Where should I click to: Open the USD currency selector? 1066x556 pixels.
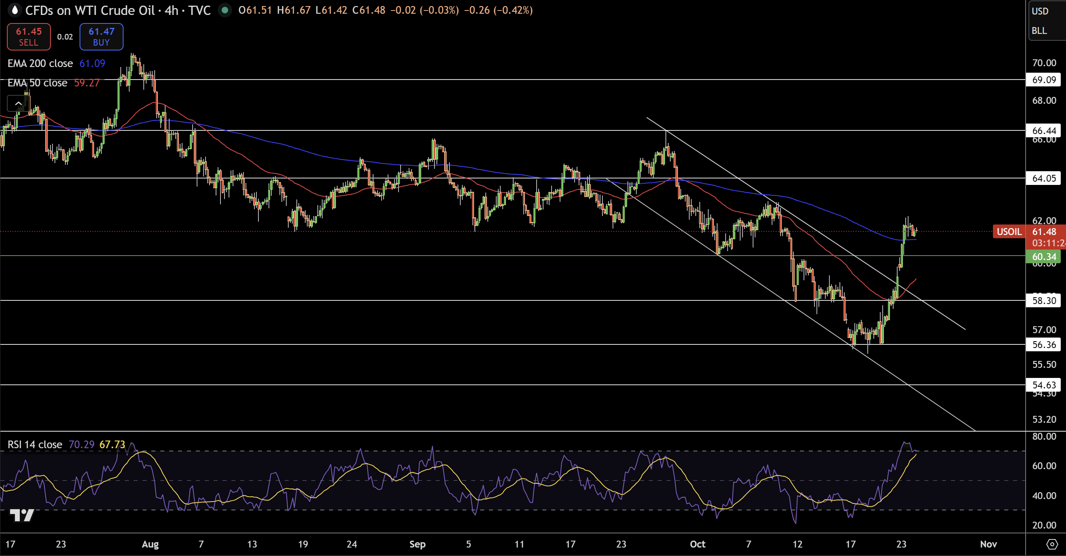click(x=1039, y=11)
